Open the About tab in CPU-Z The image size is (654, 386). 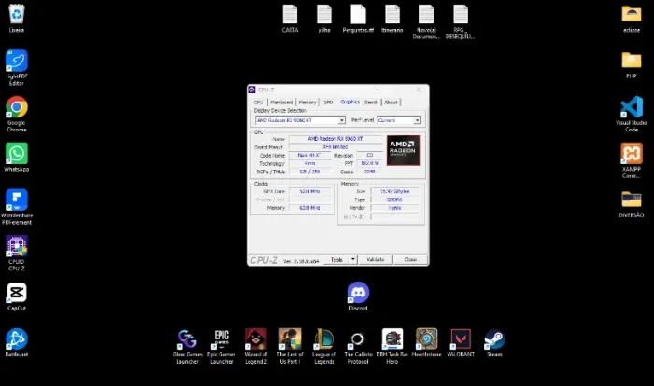391,103
